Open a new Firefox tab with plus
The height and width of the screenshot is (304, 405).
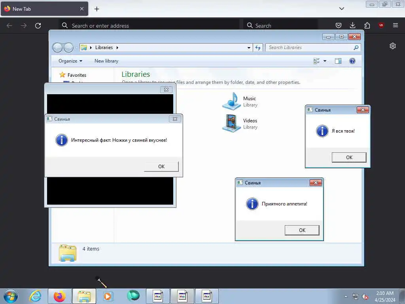click(x=97, y=9)
